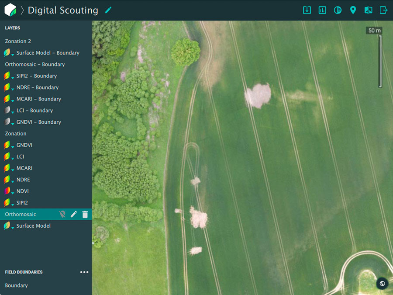Select the Orthomosaic – Boundary layer
Image resolution: width=393 pixels, height=295 pixels.
(35, 64)
